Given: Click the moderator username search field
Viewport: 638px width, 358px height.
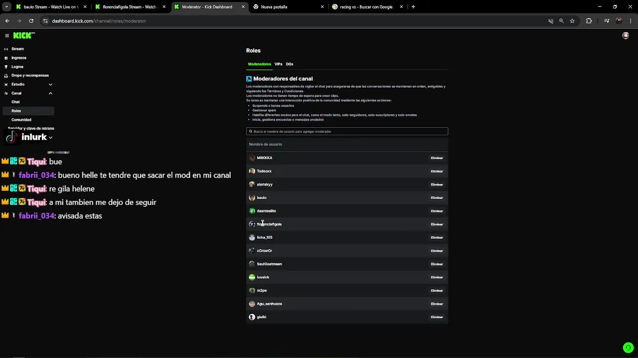Looking at the screenshot, I should click(x=347, y=131).
